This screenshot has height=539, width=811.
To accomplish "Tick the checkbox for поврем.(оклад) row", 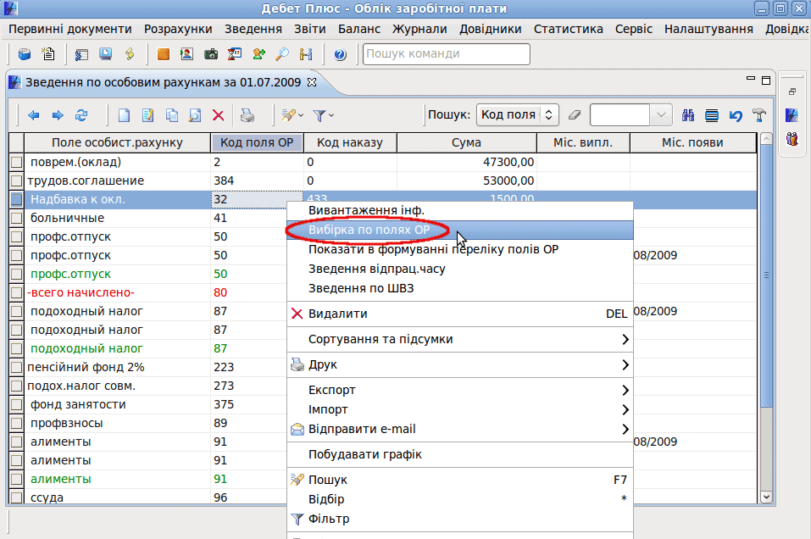I will coord(17,163).
